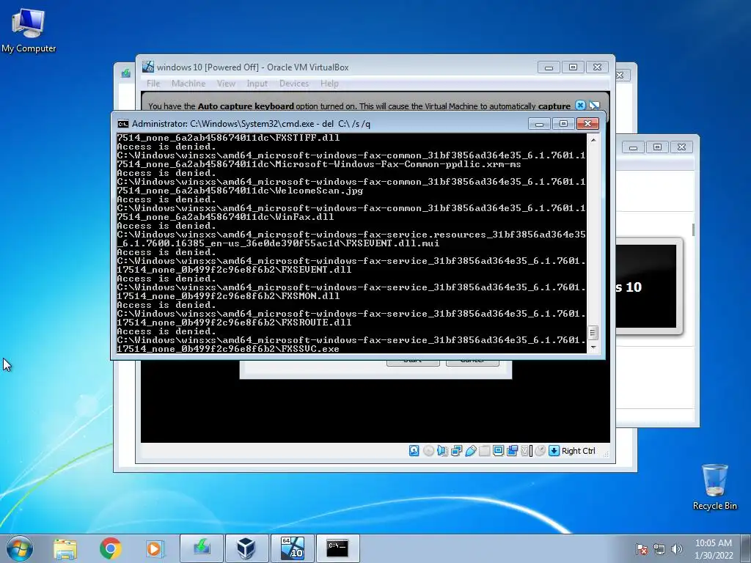
Task: Open My Computer desktop icon
Action: [x=29, y=30]
